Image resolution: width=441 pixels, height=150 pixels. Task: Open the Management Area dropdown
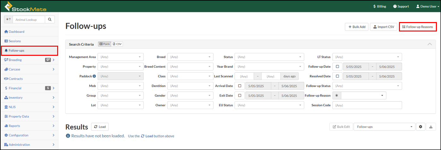coord(121,57)
